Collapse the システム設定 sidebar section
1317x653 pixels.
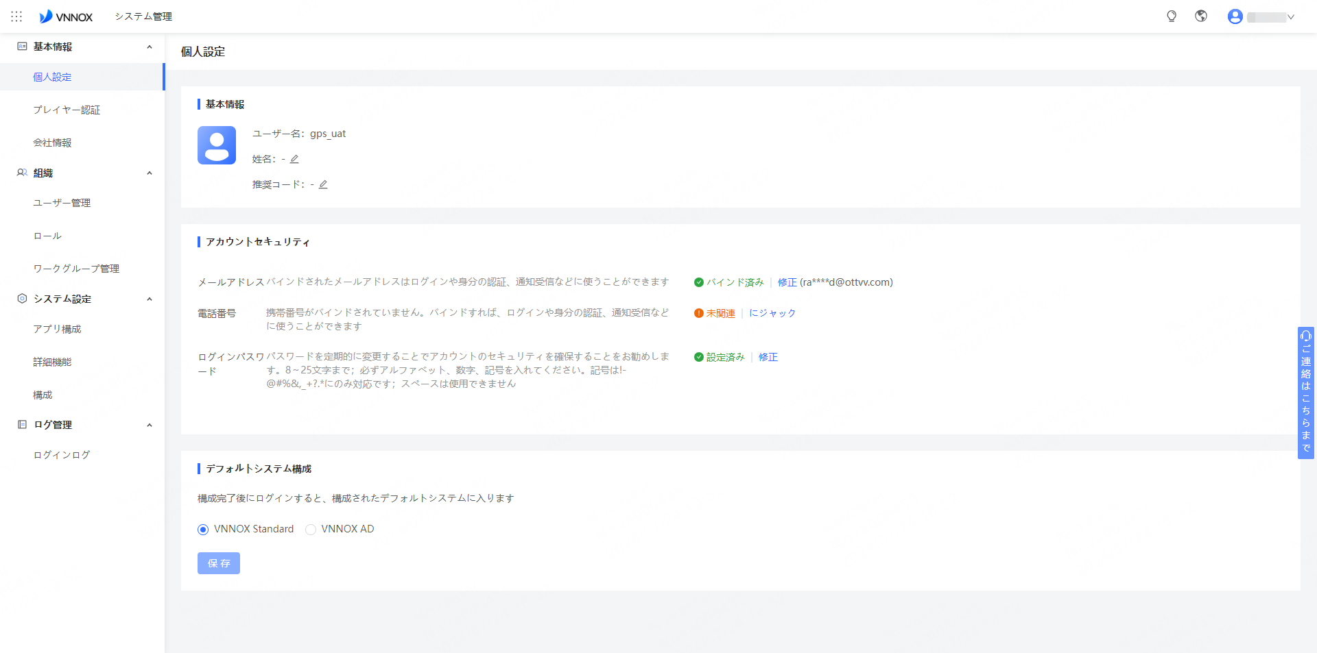[150, 299]
